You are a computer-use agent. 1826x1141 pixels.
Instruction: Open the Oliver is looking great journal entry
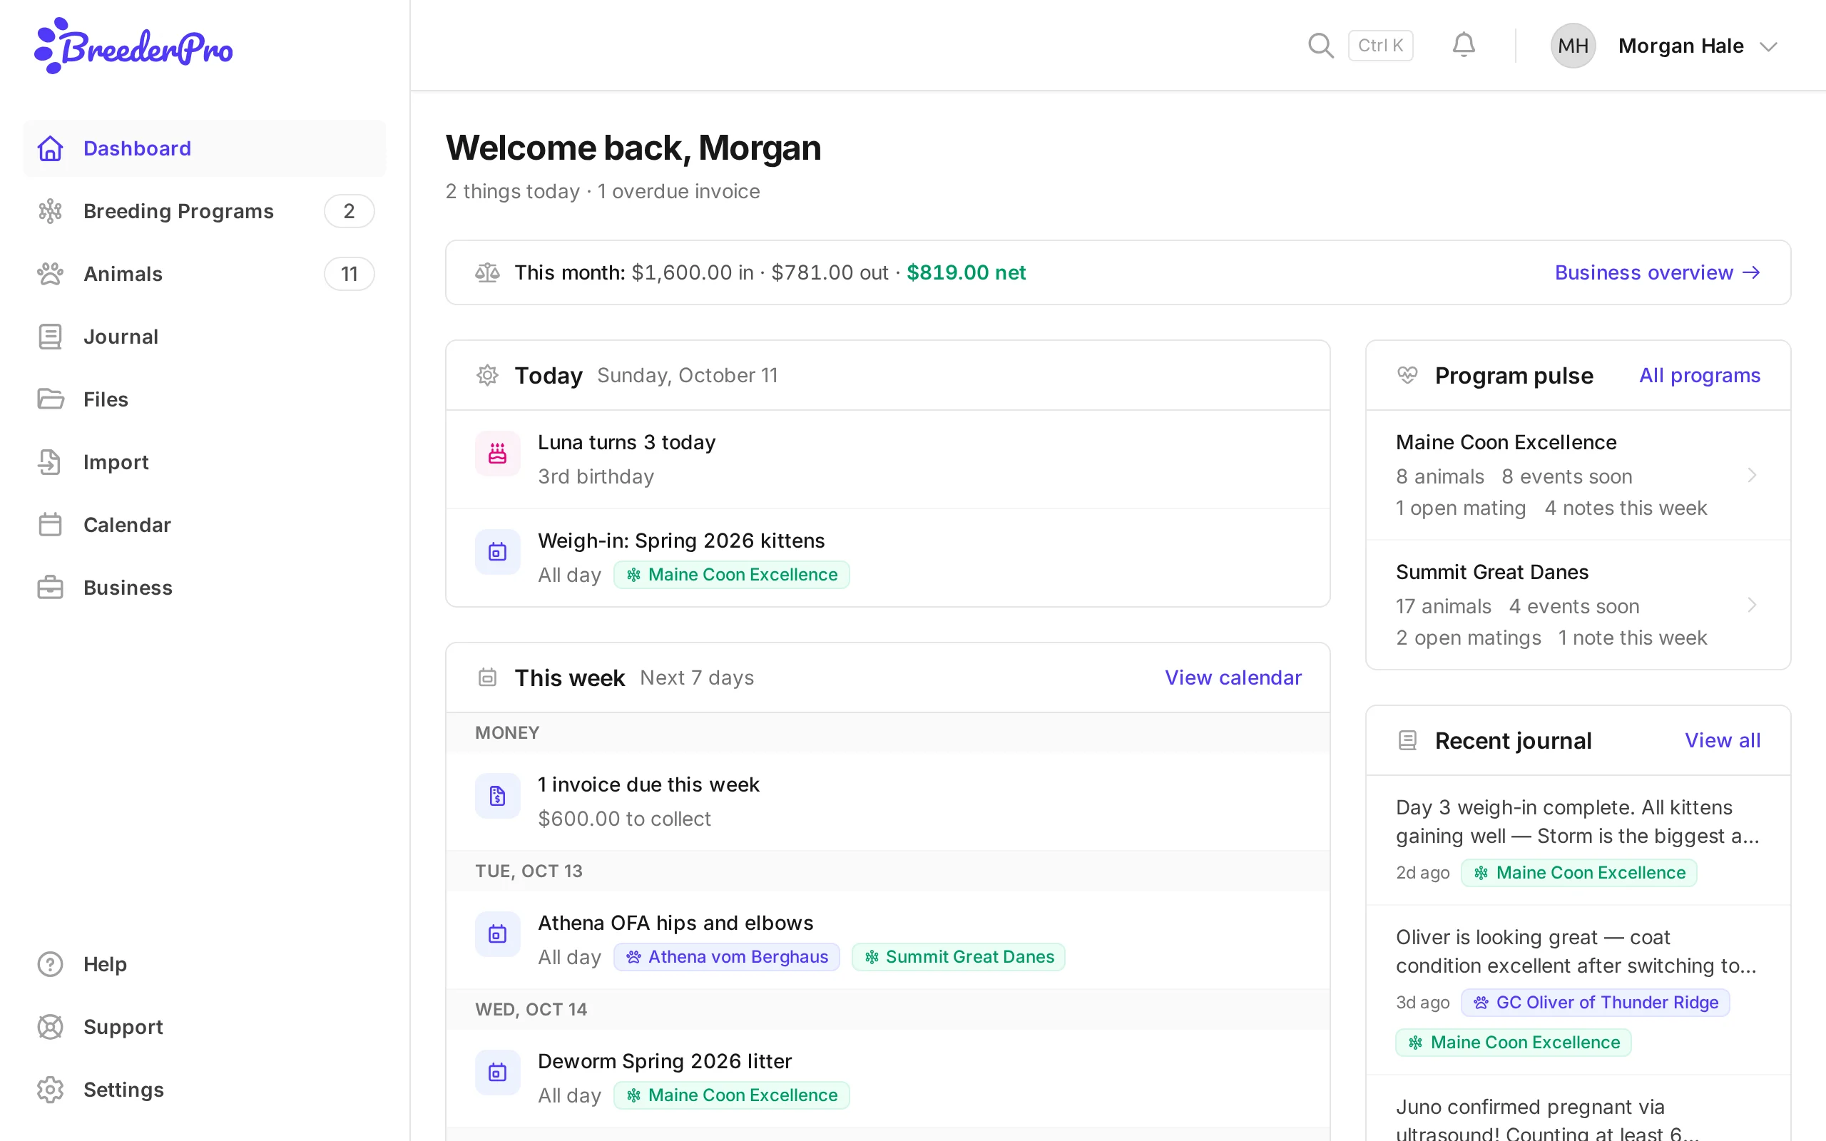coord(1578,990)
